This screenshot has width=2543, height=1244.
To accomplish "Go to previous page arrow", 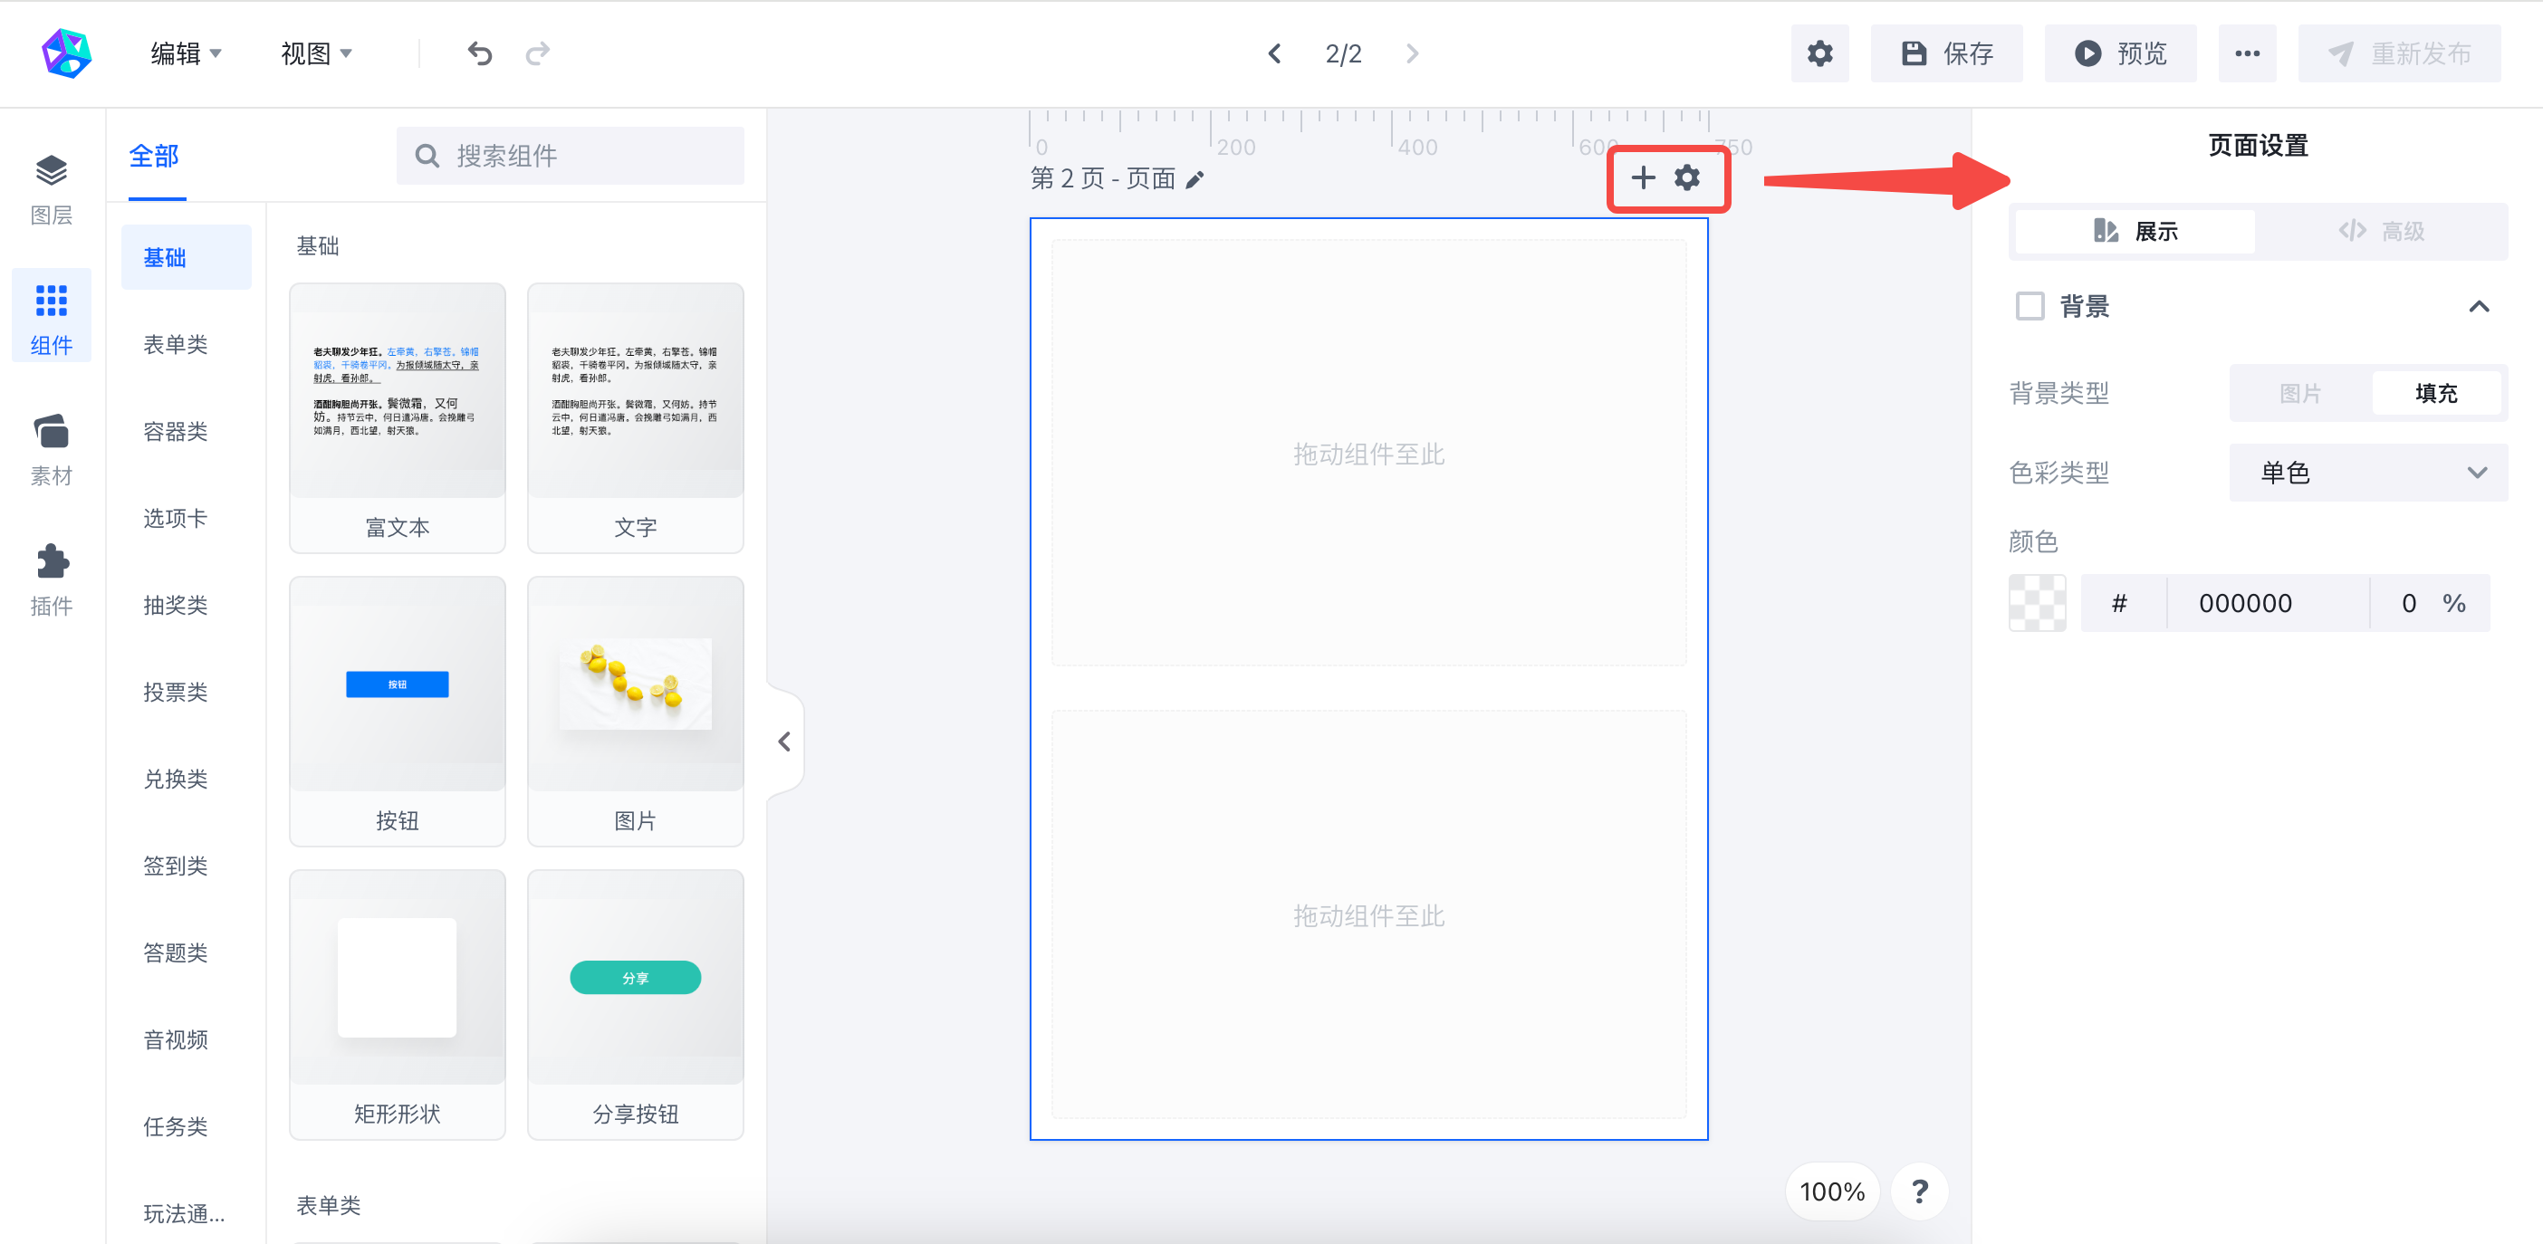I will pyautogui.click(x=1274, y=53).
